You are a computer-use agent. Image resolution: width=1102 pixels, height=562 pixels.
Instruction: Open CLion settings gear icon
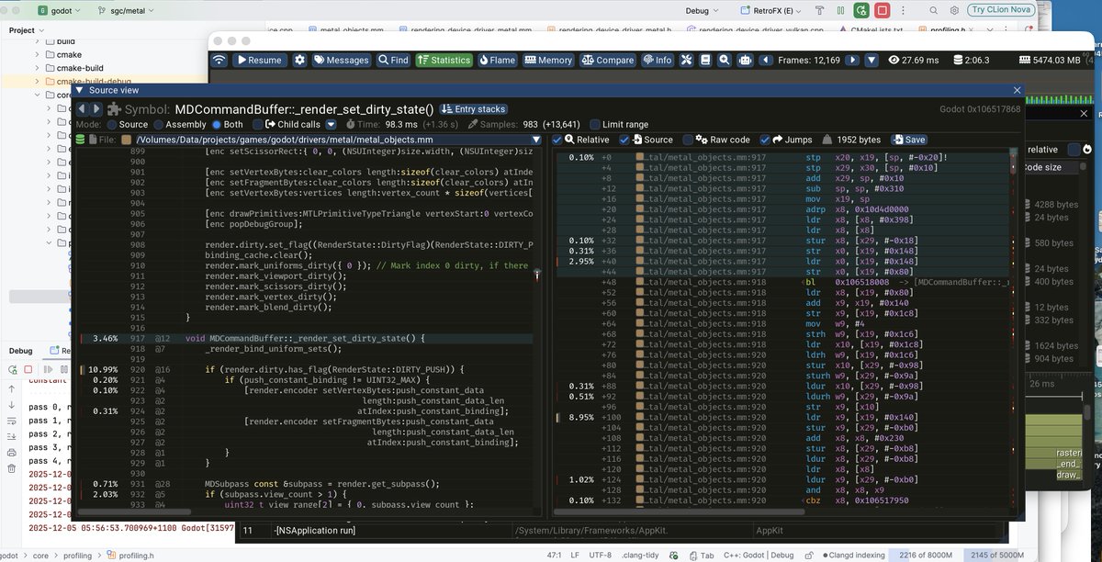pos(955,10)
